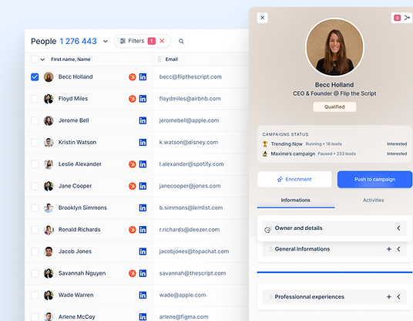Click Leslie Alexander's HubSpot icon
This screenshot has width=413, height=321.
(133, 164)
